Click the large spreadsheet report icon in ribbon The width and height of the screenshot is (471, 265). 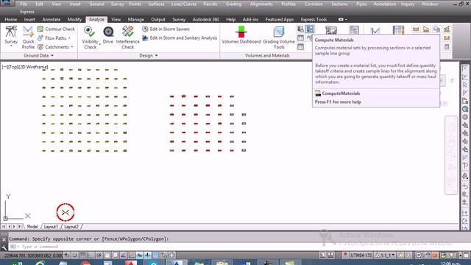coord(399,30)
